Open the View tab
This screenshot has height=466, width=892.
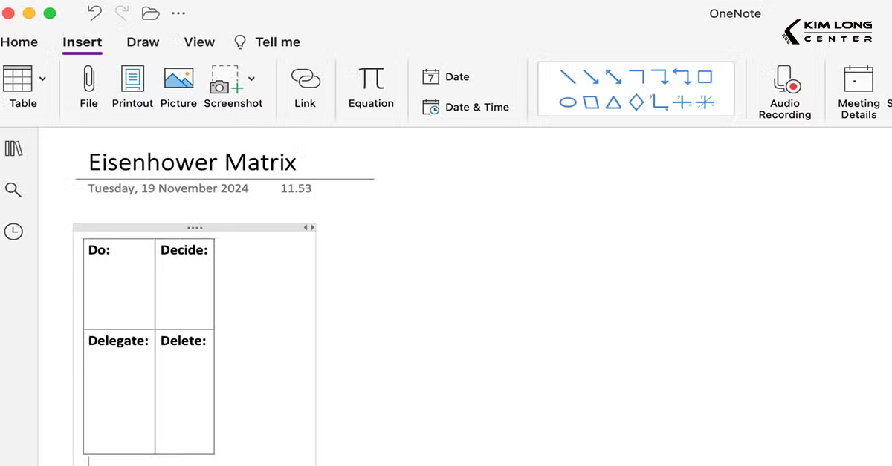199,42
